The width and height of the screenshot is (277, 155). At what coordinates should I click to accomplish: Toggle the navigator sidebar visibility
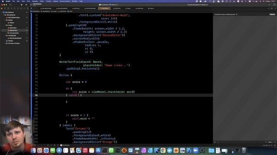(x=10, y=5)
